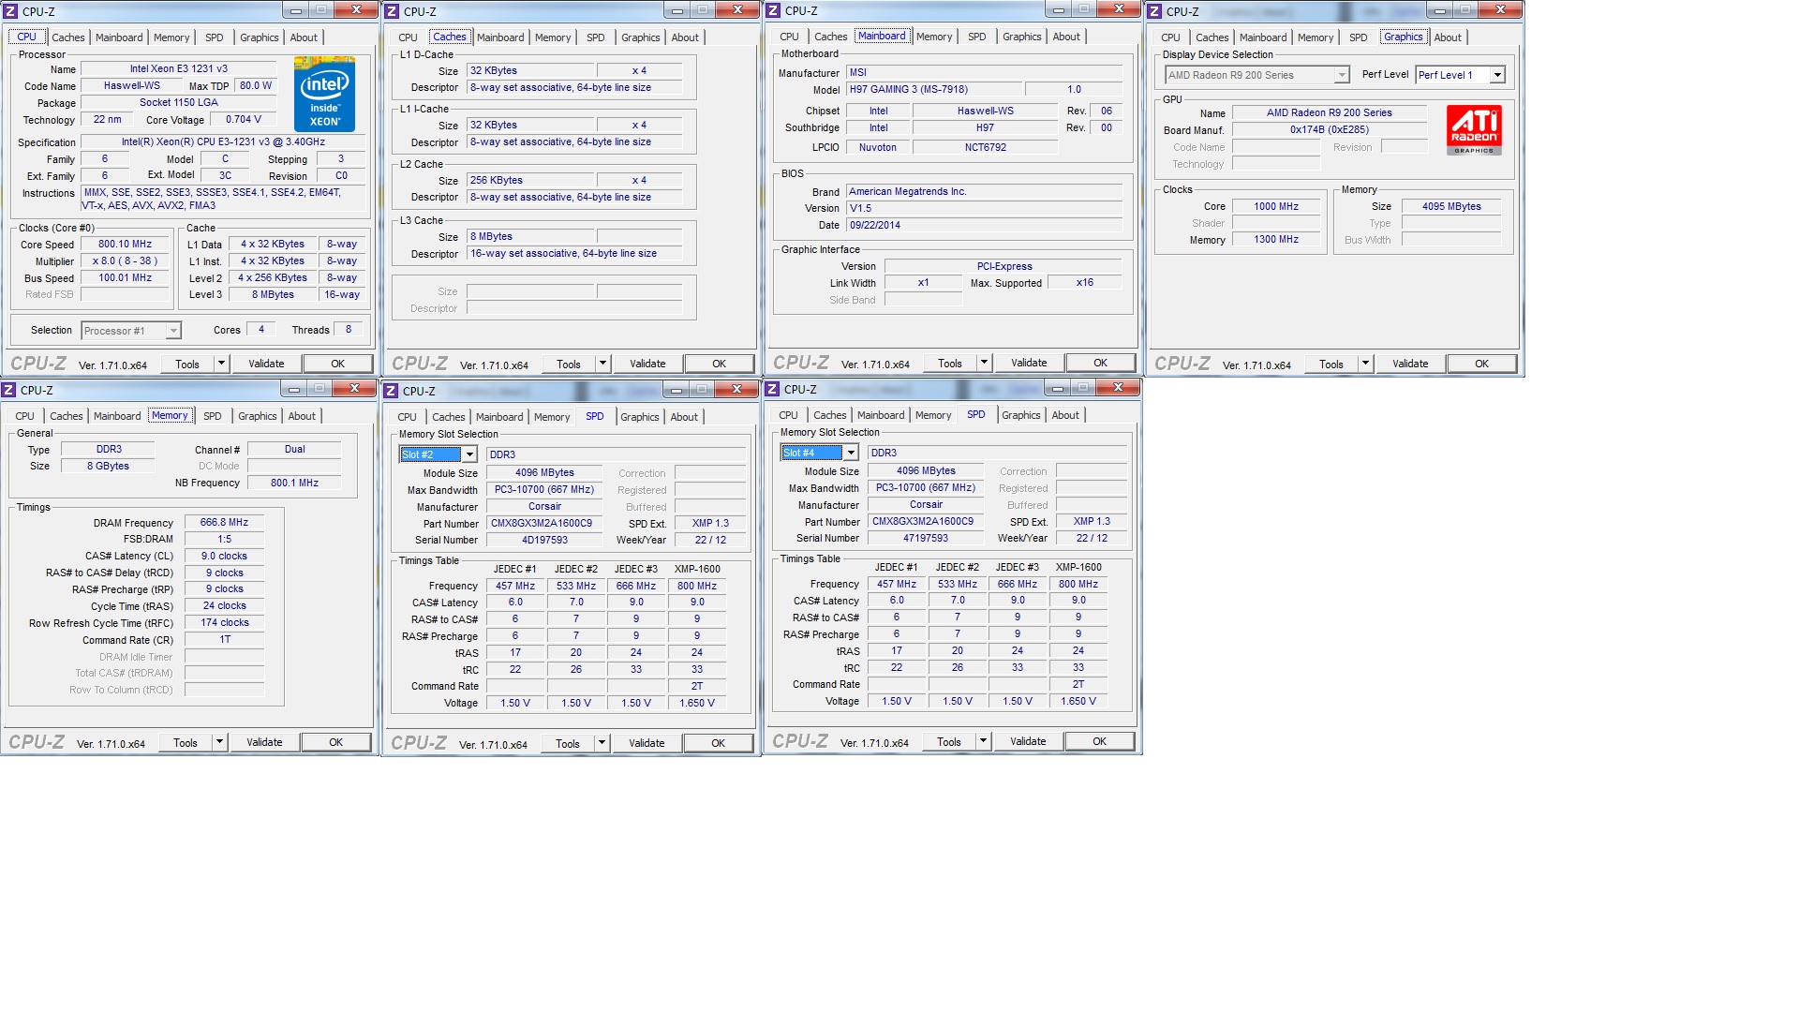This screenshot has width=1799, height=1012.
Task: Expand Slot #4 memory slot dropdown
Action: tap(851, 453)
